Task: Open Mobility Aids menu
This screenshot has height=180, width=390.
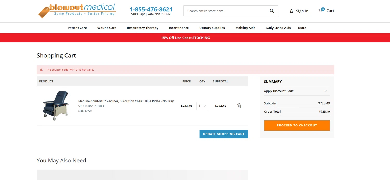Action: tap(245, 28)
